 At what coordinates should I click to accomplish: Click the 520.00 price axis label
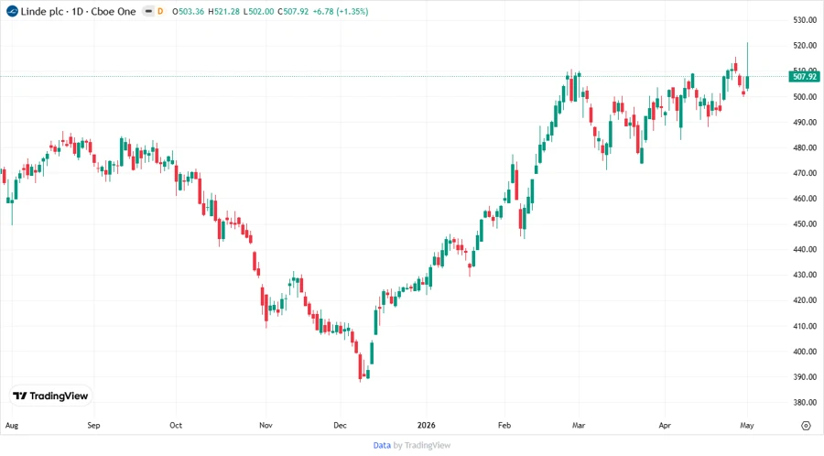pyautogui.click(x=805, y=46)
